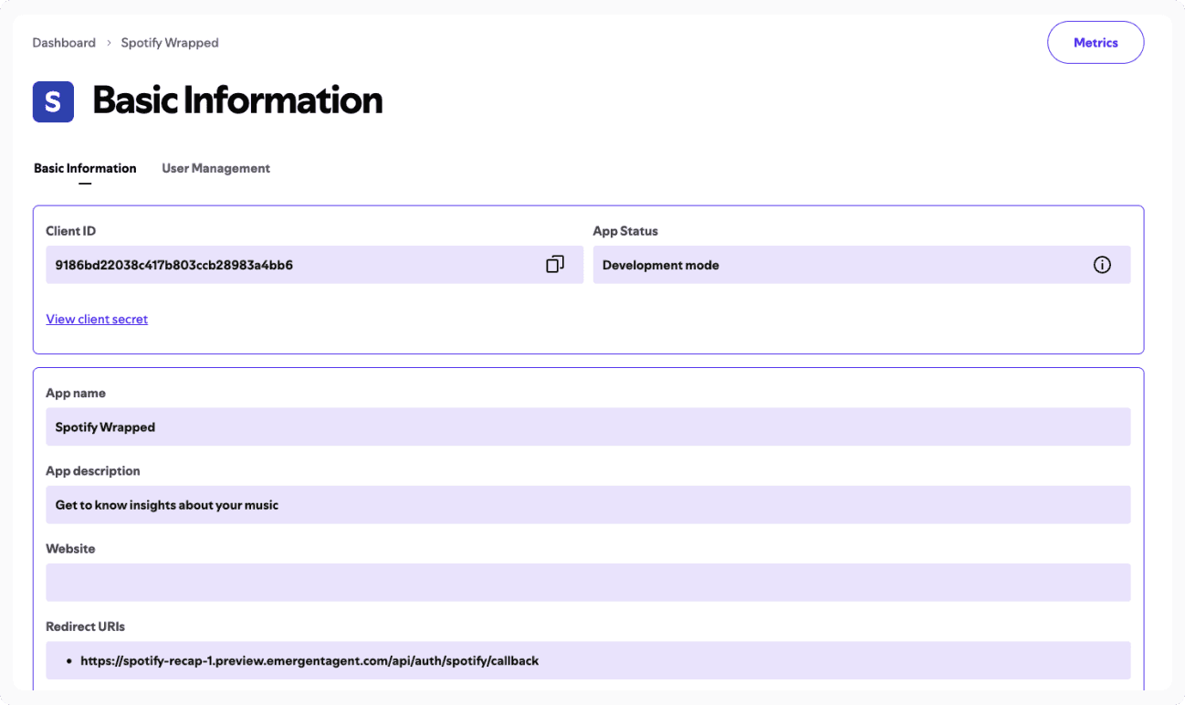The width and height of the screenshot is (1185, 705).
Task: Click the Development mode status field
Action: tap(862, 265)
